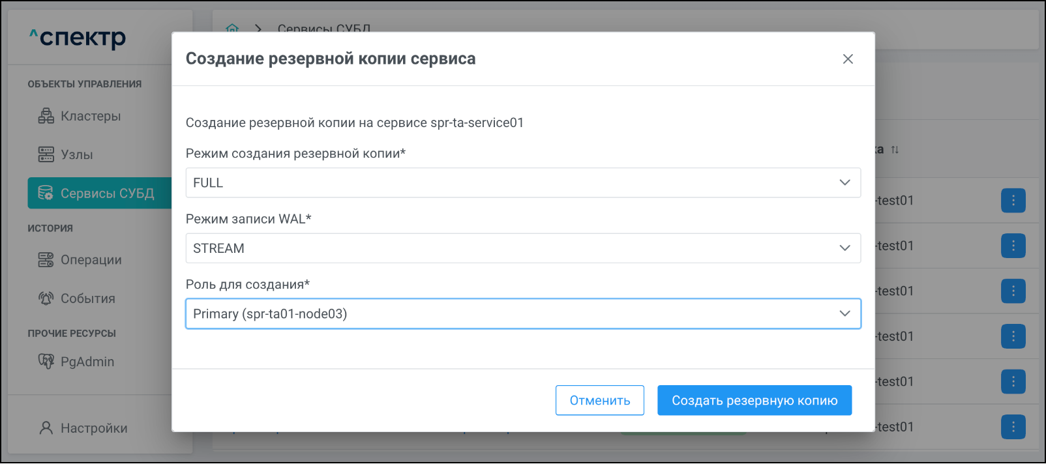Click the column sort arrows icon
1046x464 pixels.
(x=895, y=150)
